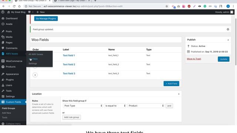Click Tools under Custom Fields
This screenshot has height=133, width=237.
coord(4,117)
